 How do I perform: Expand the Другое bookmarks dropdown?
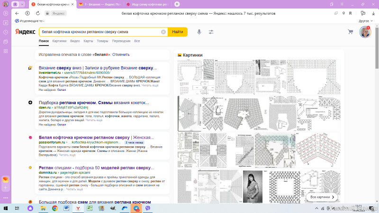click(x=365, y=21)
